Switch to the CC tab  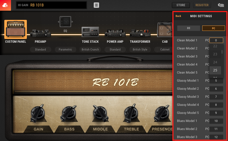[x=189, y=28]
